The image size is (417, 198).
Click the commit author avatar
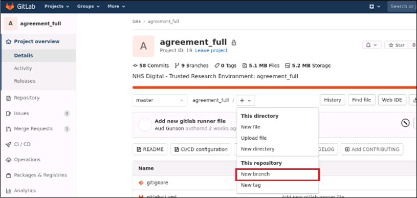point(145,125)
